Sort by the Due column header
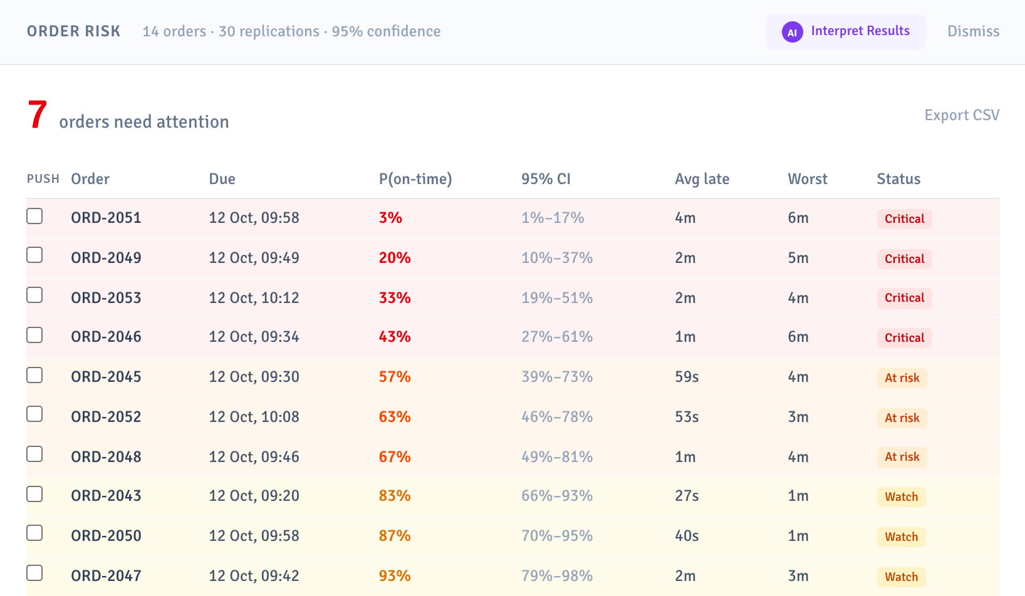The height and width of the screenshot is (596, 1025). click(222, 179)
